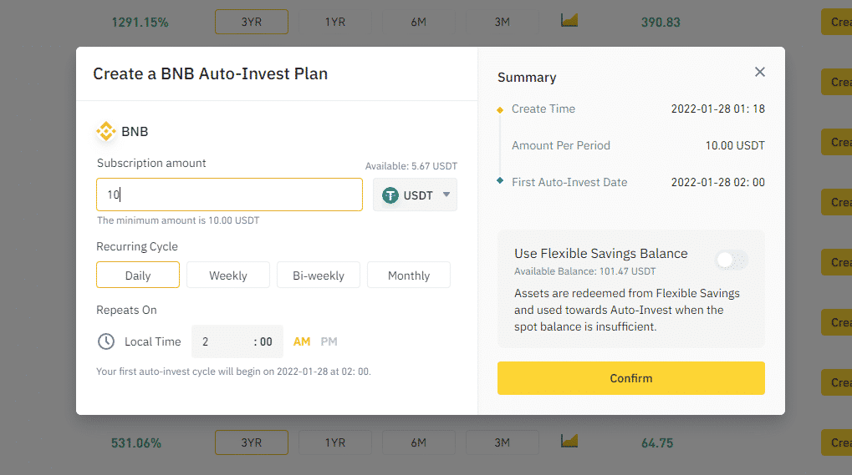Choose the Monthly recurring cycle

point(409,275)
